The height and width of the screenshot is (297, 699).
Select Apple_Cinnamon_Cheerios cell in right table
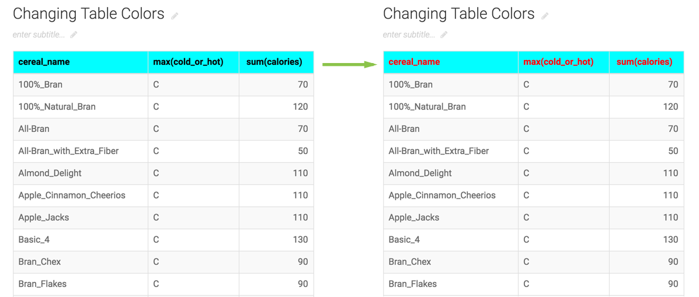click(x=442, y=195)
